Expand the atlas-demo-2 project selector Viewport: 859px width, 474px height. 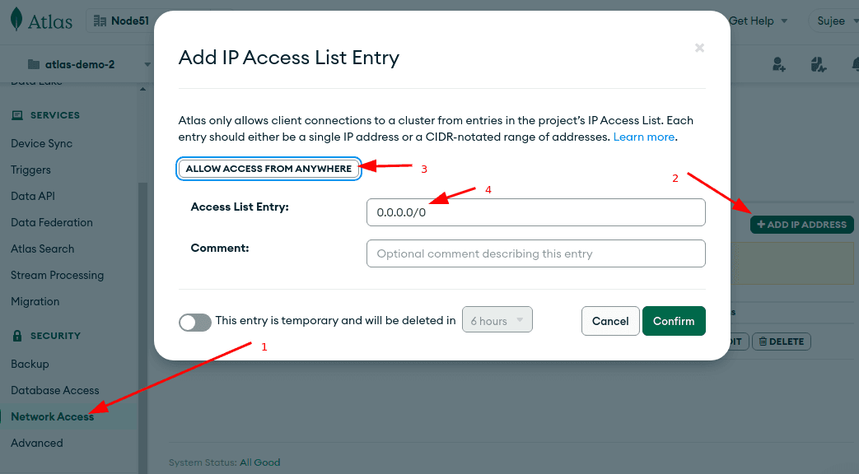[147, 64]
